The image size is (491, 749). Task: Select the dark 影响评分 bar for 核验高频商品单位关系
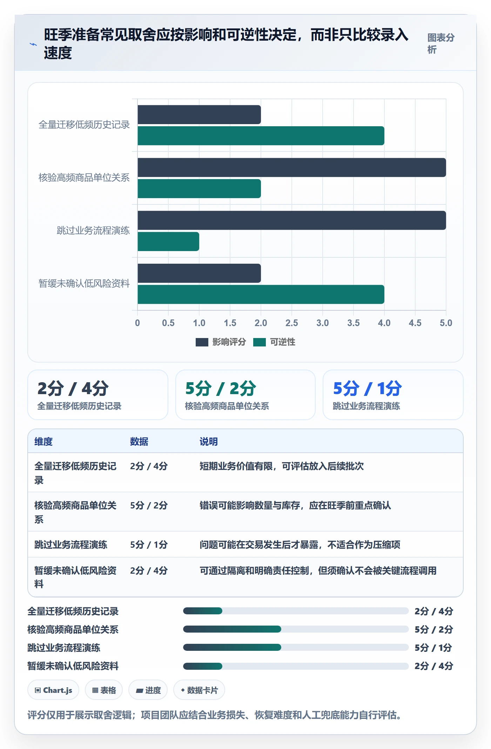[x=292, y=167]
